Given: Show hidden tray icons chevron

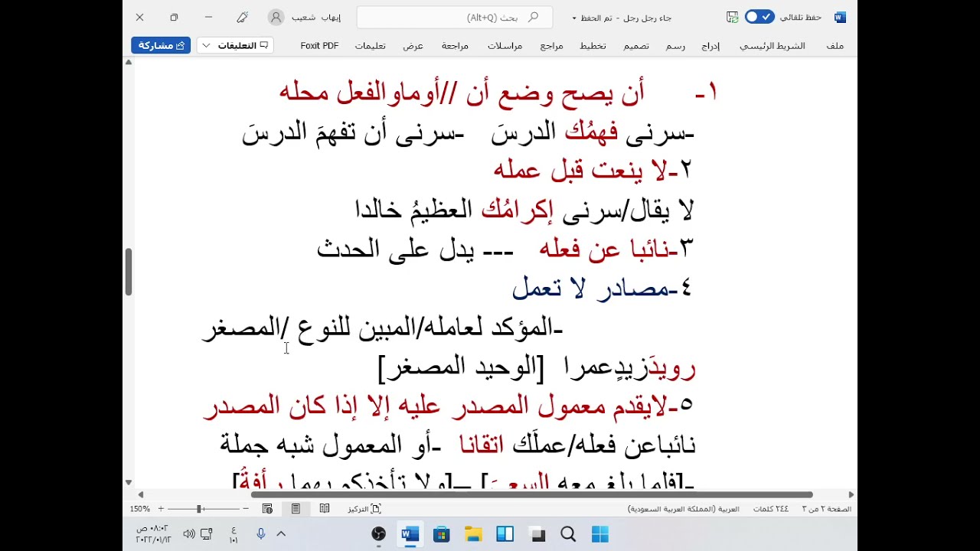Looking at the screenshot, I should [281, 534].
